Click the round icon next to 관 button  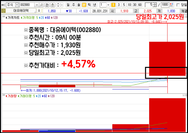tap(53, 5)
